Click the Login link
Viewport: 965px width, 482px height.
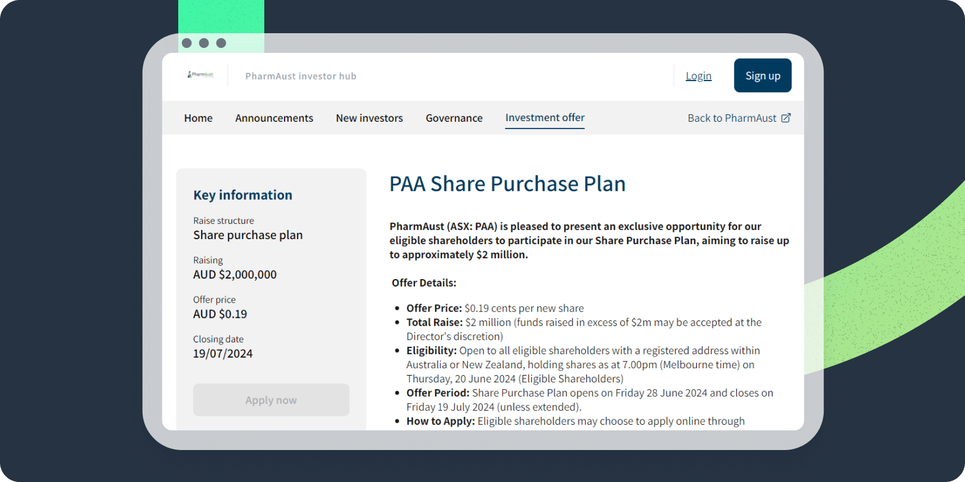[x=698, y=76]
